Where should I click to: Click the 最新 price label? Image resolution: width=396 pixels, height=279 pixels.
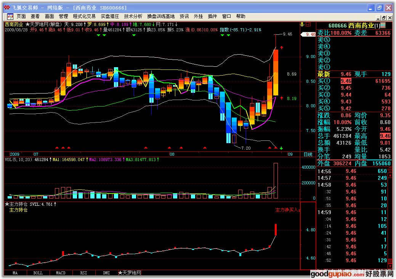(x=324, y=74)
